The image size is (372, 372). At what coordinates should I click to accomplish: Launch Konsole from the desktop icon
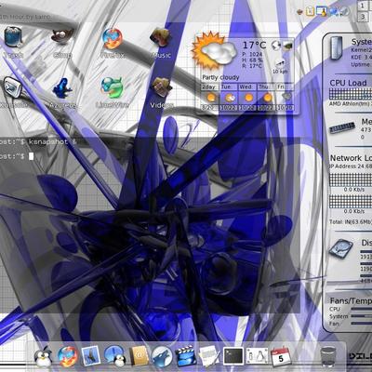pyautogui.click(x=12, y=87)
